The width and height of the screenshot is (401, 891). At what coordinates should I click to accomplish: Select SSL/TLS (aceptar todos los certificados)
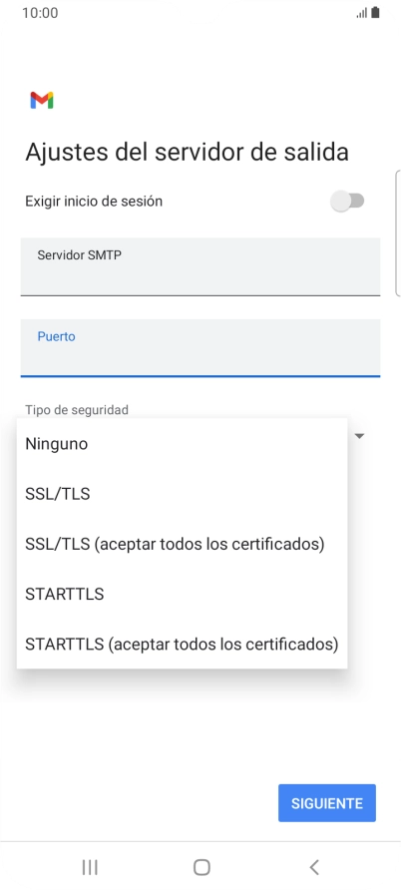[x=183, y=544]
